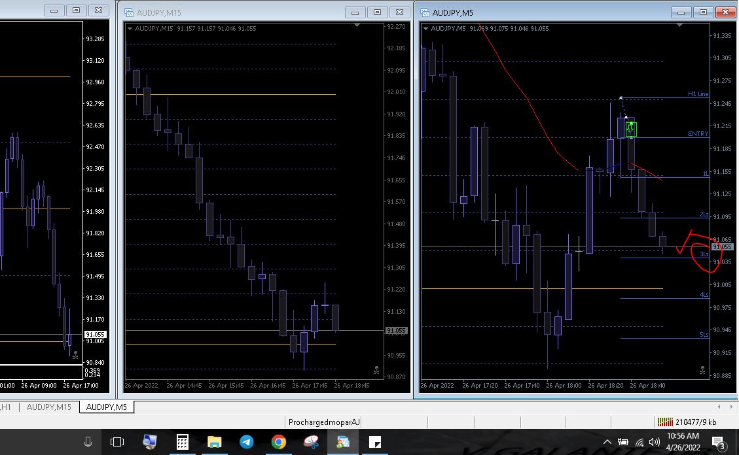Click the skull expert icon in M15 chart
The height and width of the screenshot is (455, 739).
coord(376,371)
